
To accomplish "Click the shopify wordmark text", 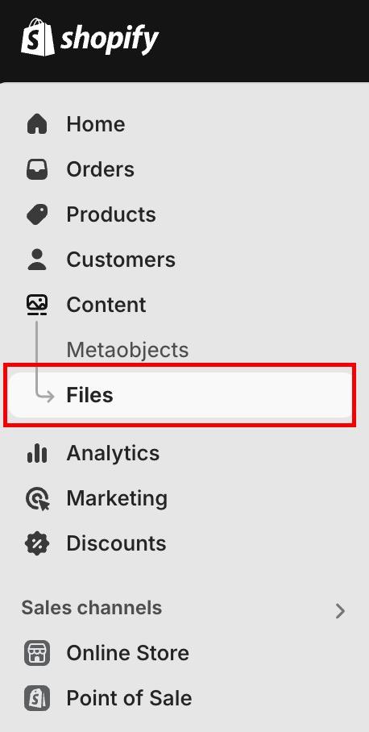I will [x=110, y=40].
